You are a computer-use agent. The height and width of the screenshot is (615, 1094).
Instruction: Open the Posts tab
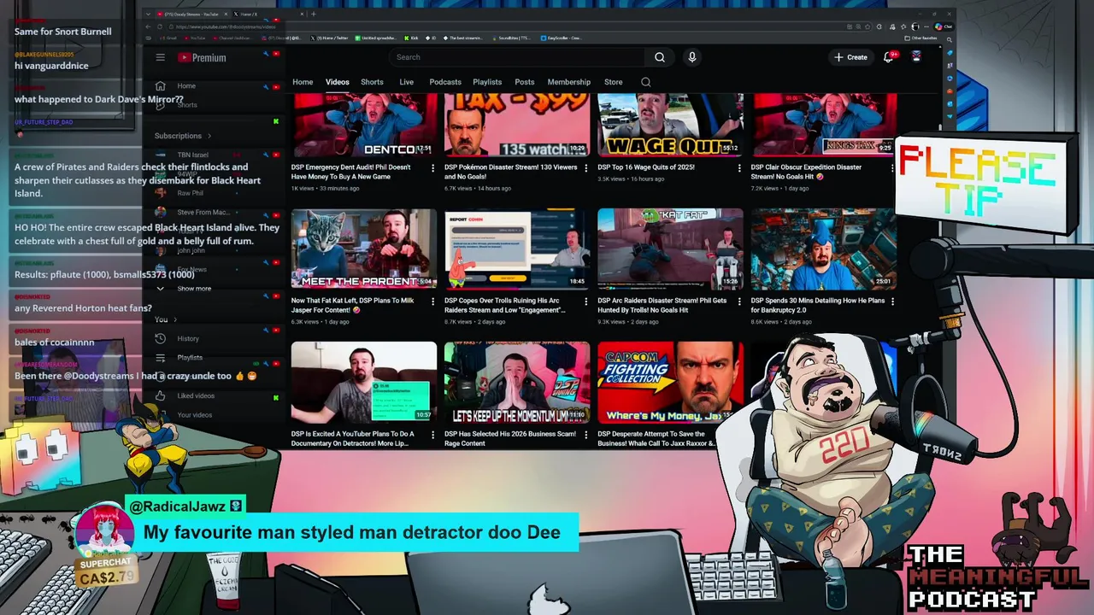click(x=525, y=82)
